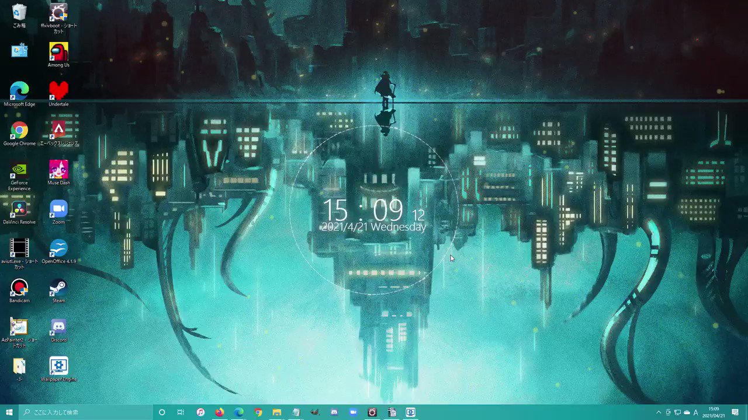Select the Muse Dash desktop icon
The width and height of the screenshot is (748, 420).
58,173
